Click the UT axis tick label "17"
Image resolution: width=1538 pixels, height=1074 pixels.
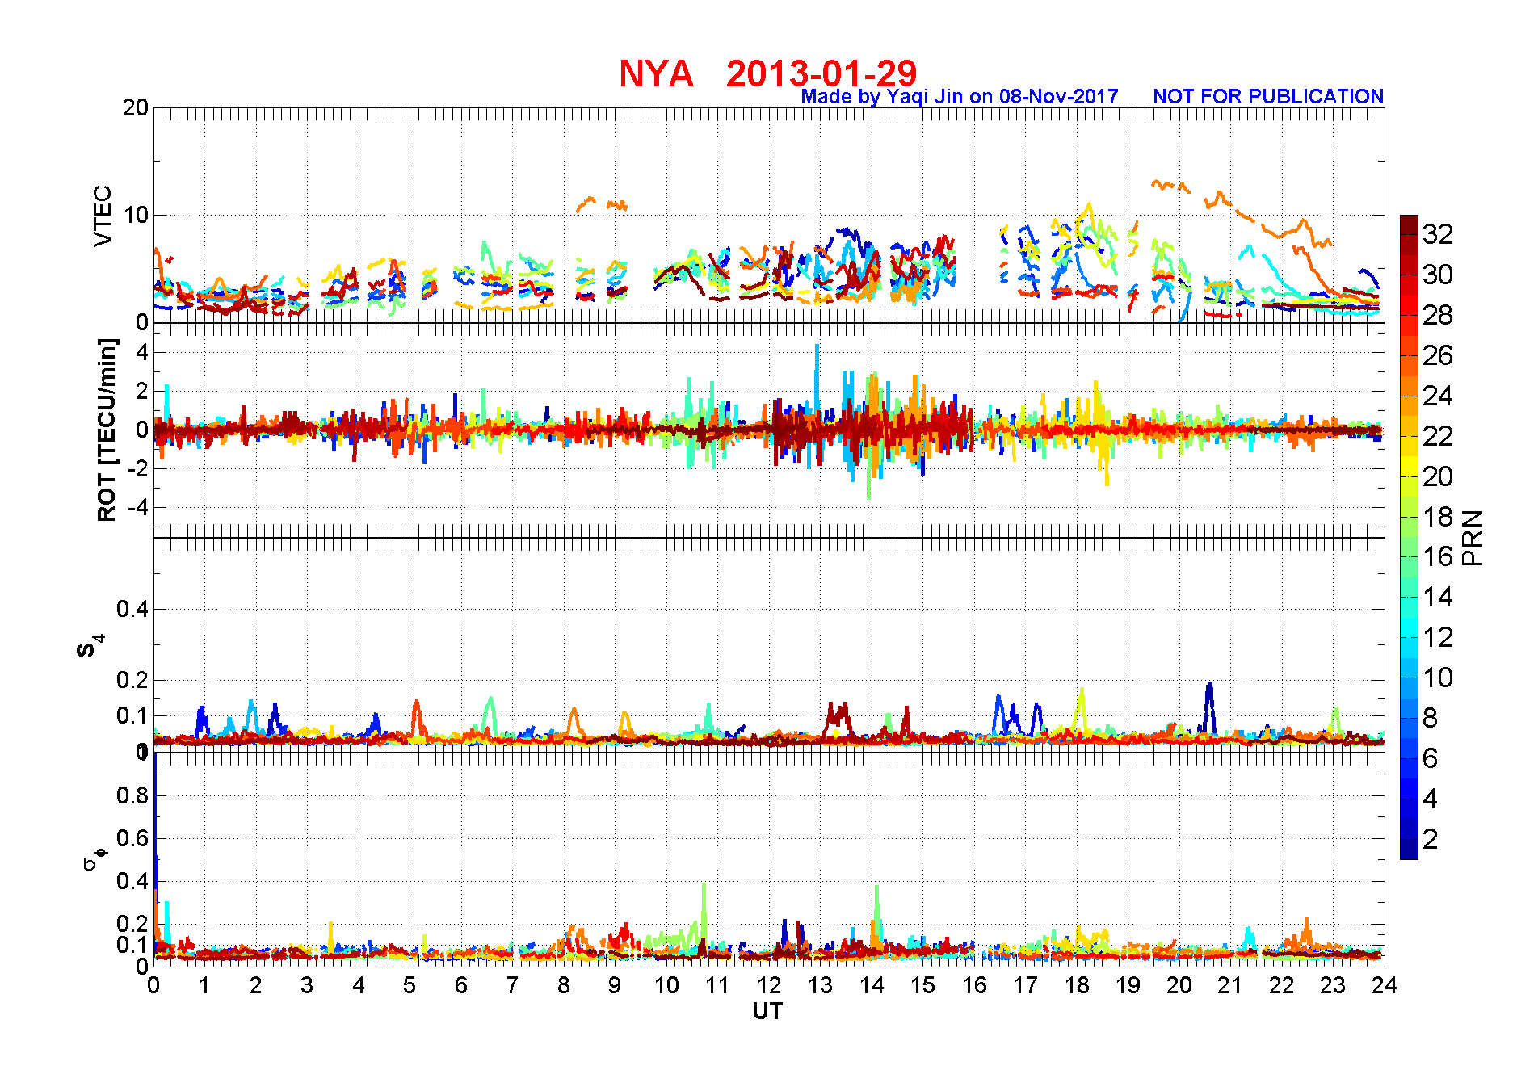[x=1025, y=985]
